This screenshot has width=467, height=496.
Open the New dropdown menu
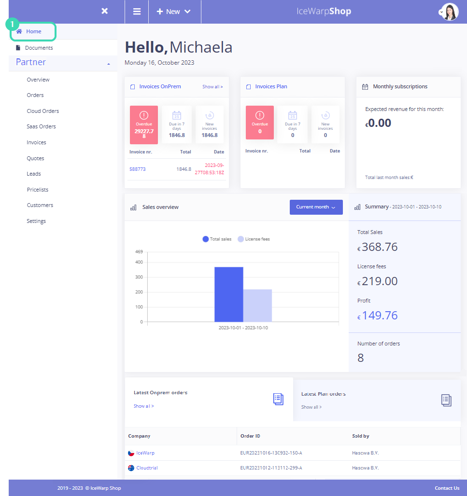tap(173, 12)
